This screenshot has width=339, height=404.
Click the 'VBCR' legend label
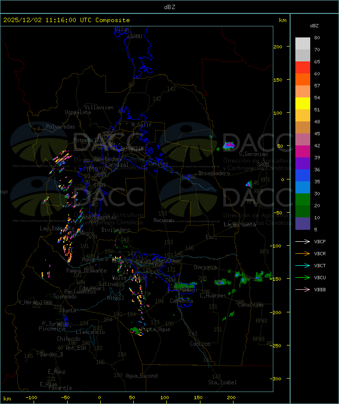(320, 253)
